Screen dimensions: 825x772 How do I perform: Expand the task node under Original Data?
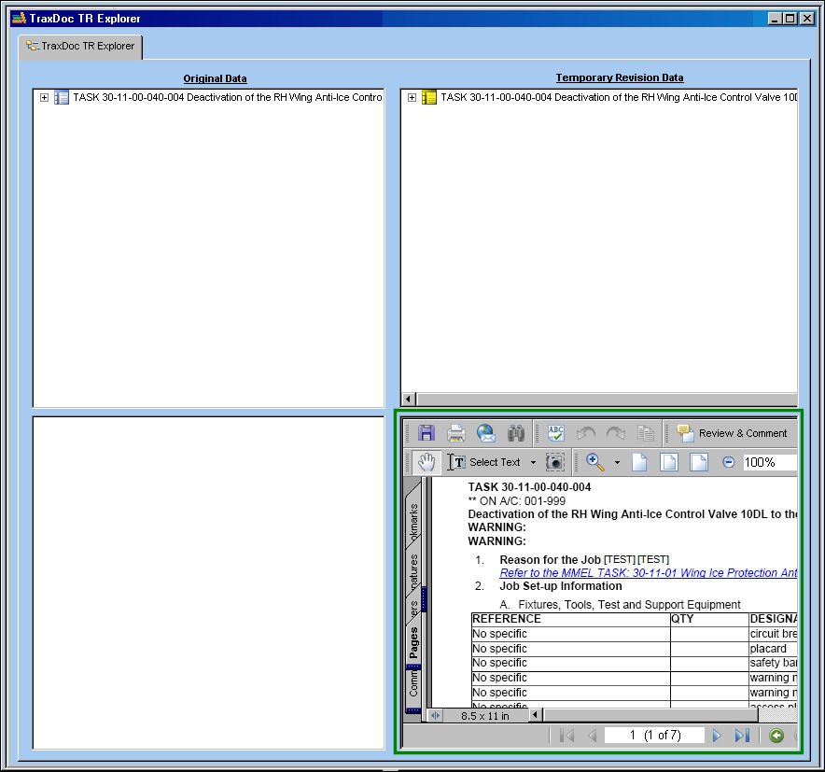(44, 97)
